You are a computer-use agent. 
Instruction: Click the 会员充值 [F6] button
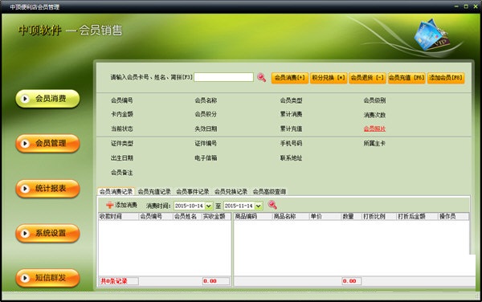[x=406, y=78]
